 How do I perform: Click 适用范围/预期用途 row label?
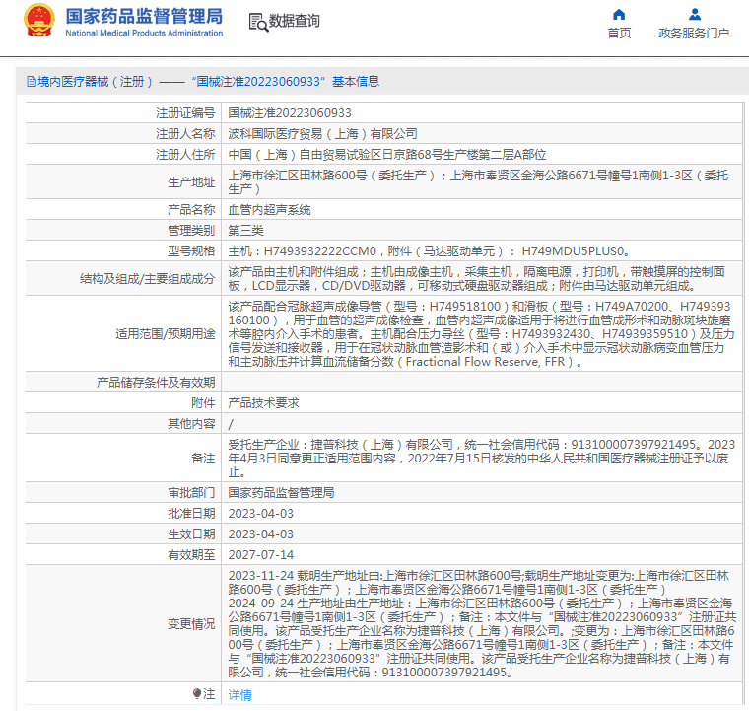tap(166, 333)
